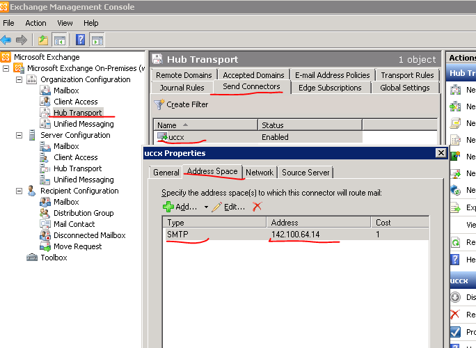
Task: Open the File menu
Action: [8, 23]
